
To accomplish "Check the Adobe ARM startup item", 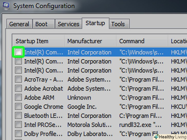I will pyautogui.click(x=18, y=98).
